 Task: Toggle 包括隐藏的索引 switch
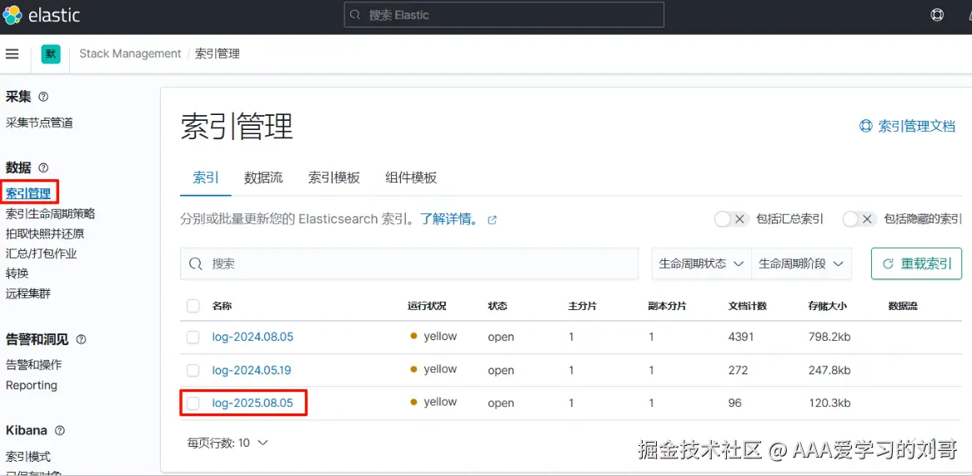point(859,218)
